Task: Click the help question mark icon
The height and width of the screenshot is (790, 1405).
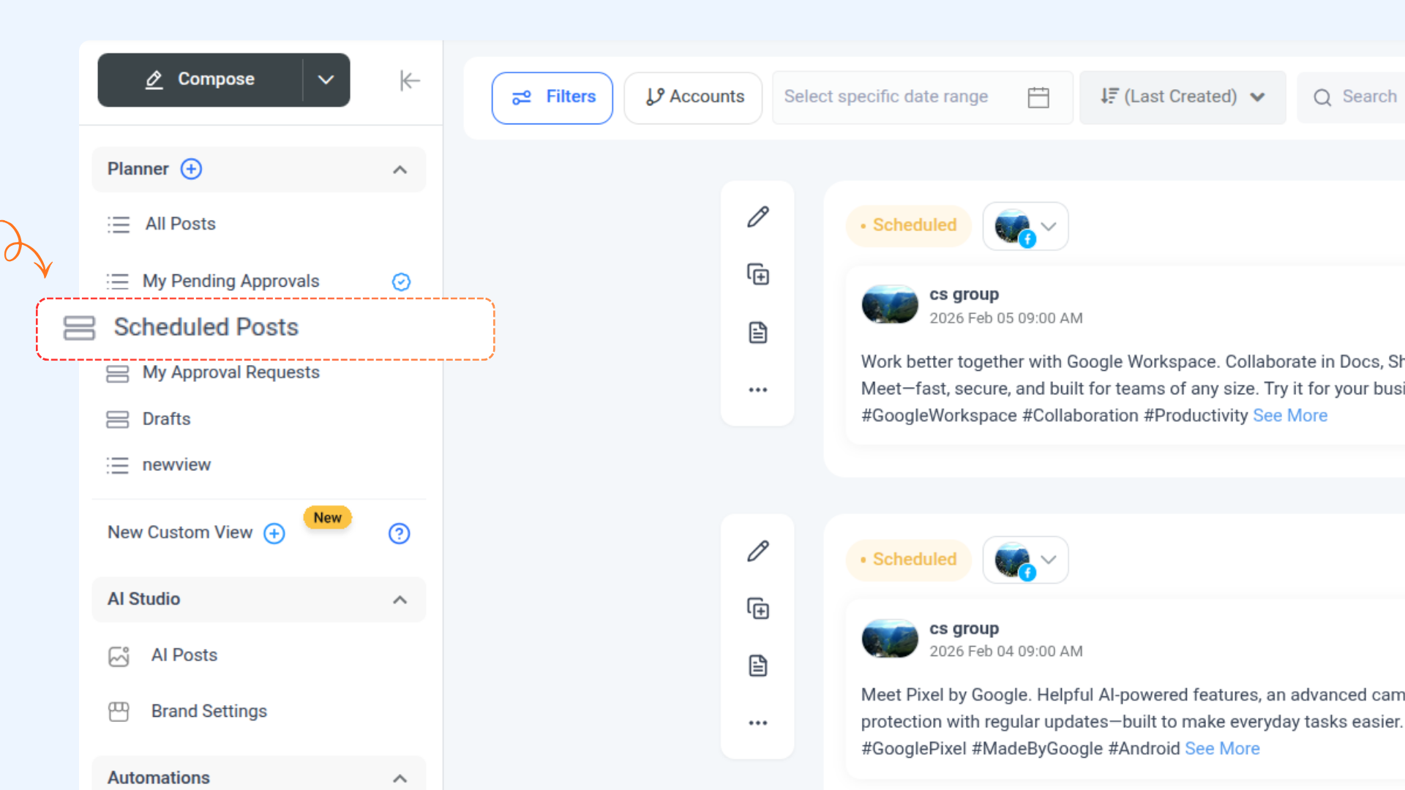Action: pos(399,533)
